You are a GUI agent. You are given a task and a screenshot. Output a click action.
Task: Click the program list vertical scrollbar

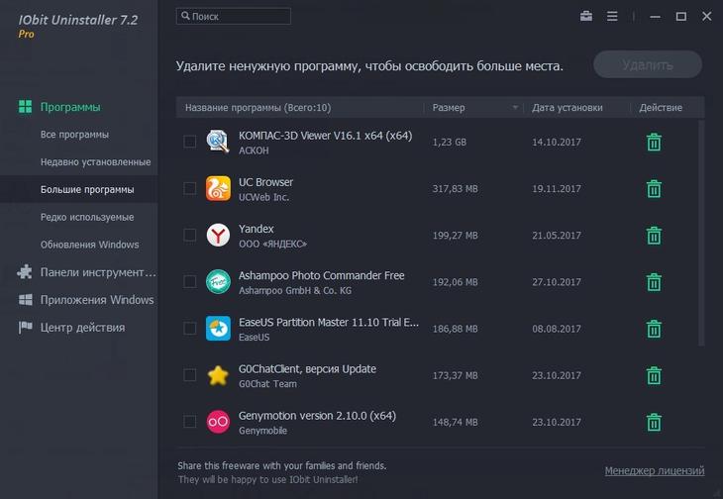click(x=701, y=233)
